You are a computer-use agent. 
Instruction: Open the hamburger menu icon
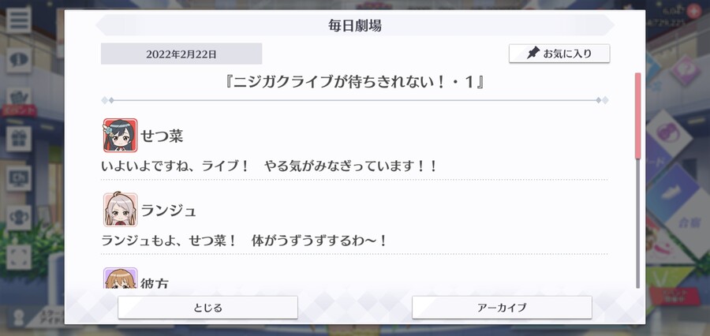point(19,20)
